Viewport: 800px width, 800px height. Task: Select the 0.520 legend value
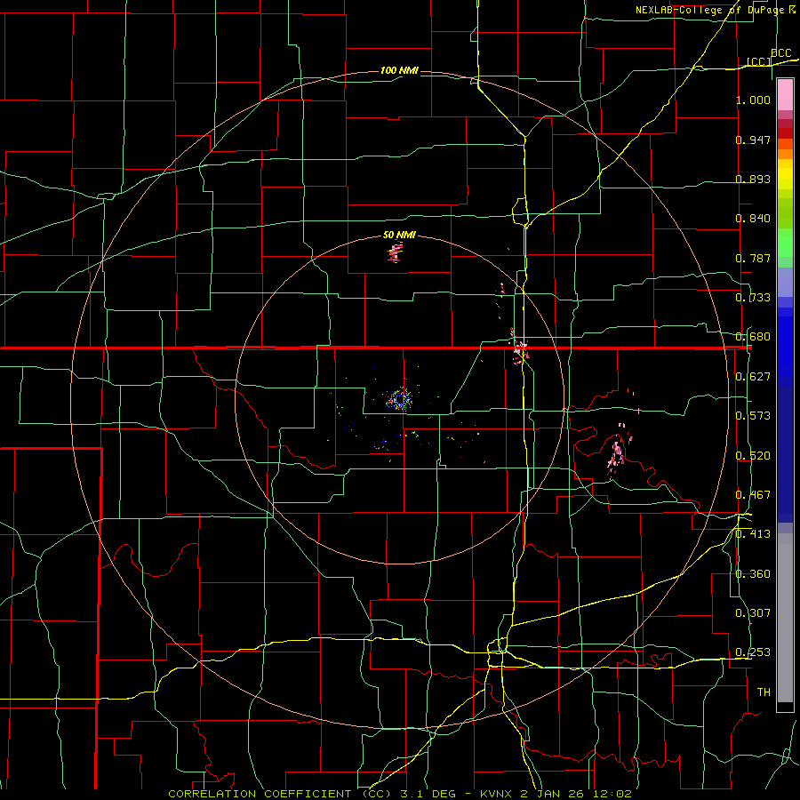[x=753, y=456]
